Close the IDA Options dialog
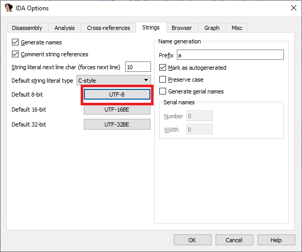 [x=294, y=8]
